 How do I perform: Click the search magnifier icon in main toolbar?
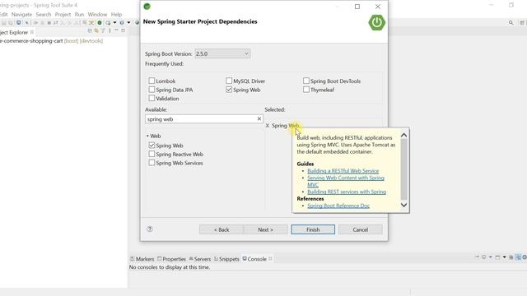pos(511,23)
